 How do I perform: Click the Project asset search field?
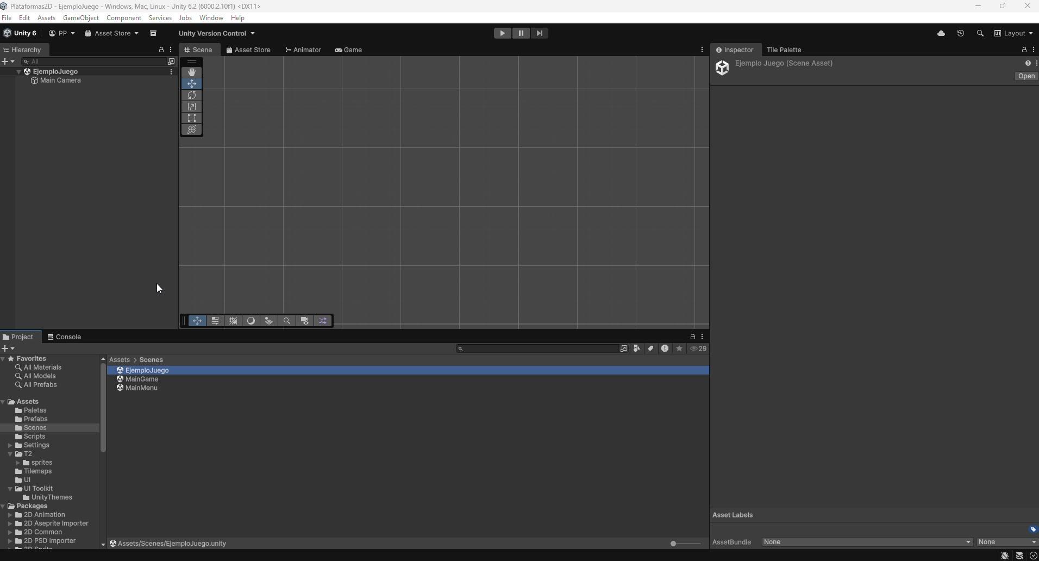tap(538, 348)
